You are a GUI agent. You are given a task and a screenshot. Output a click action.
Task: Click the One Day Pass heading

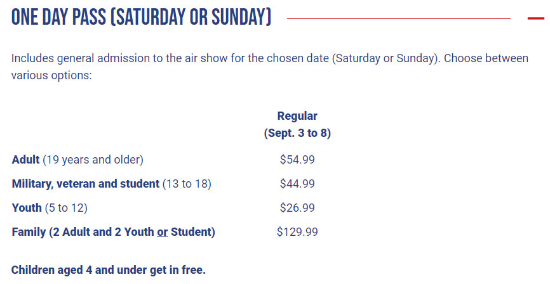click(142, 17)
